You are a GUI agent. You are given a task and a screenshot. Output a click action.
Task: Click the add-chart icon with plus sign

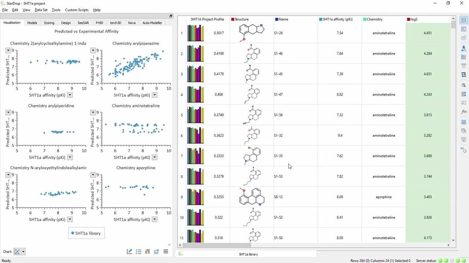coord(156,252)
